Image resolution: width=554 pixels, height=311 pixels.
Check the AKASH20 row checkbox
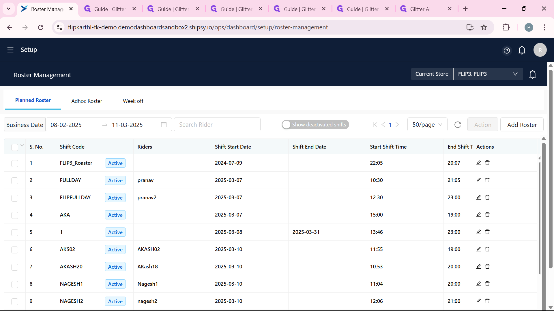(x=15, y=267)
